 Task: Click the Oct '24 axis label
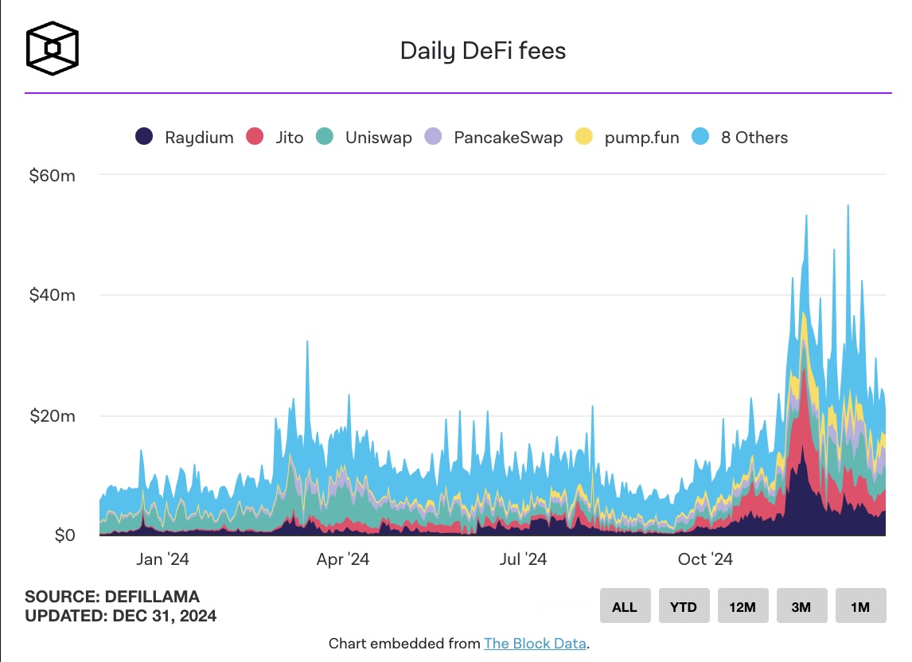point(705,559)
